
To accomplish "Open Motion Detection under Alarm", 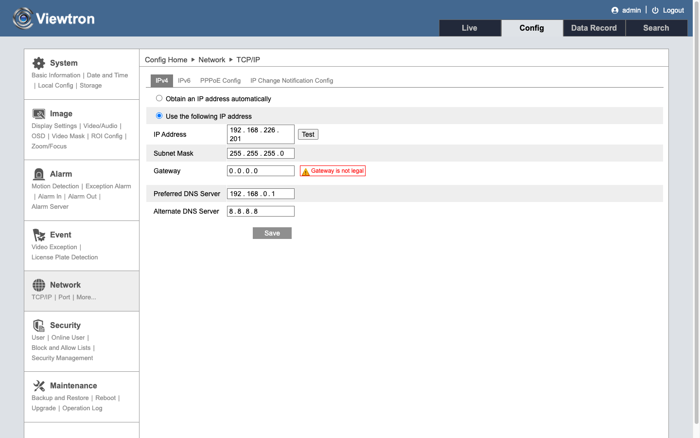I will pos(55,186).
